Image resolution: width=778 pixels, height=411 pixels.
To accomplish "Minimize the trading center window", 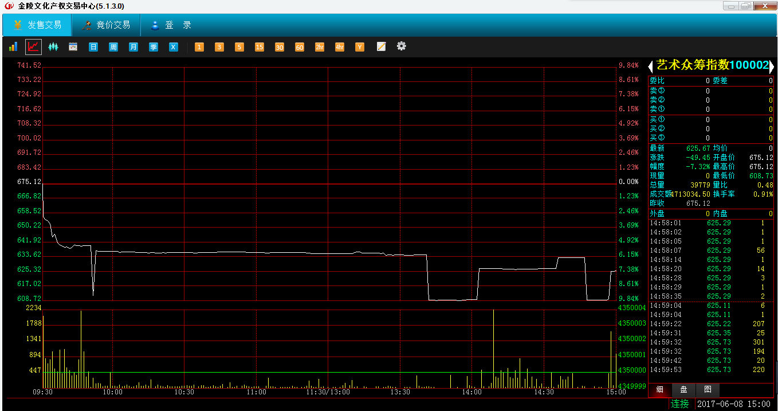I will point(730,6).
